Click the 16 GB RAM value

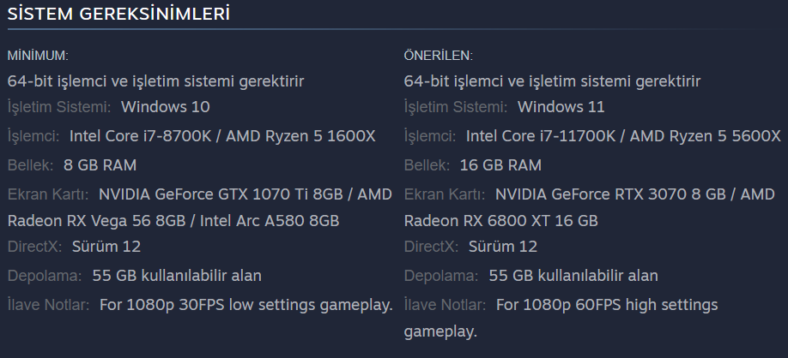click(500, 165)
